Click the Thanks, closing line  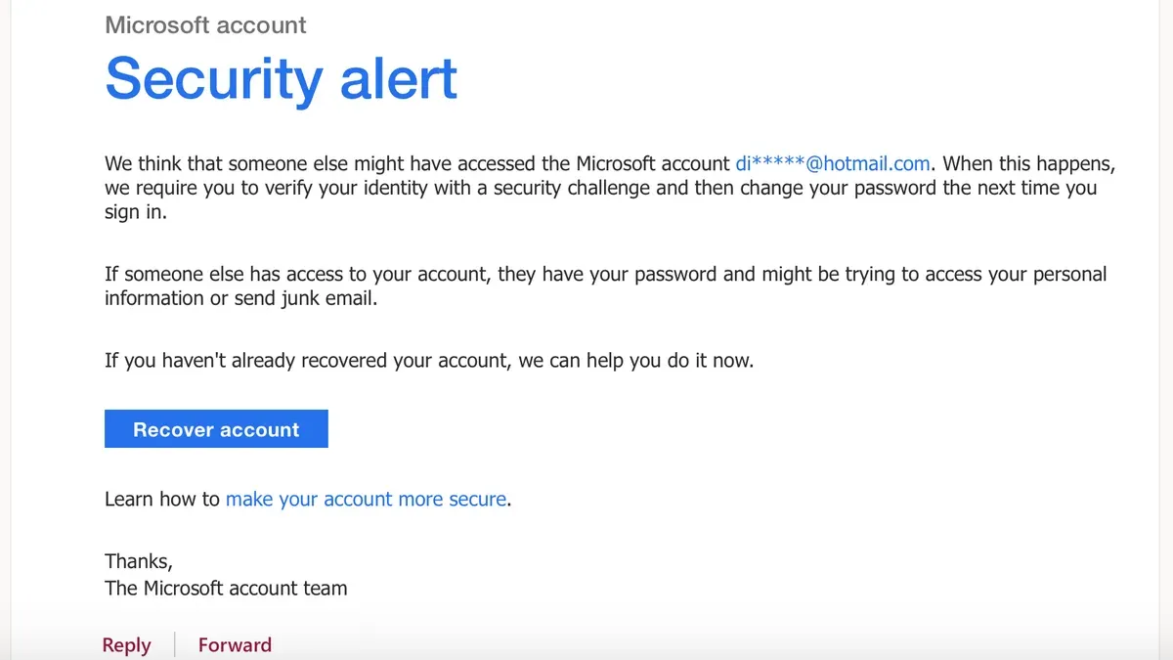point(139,561)
